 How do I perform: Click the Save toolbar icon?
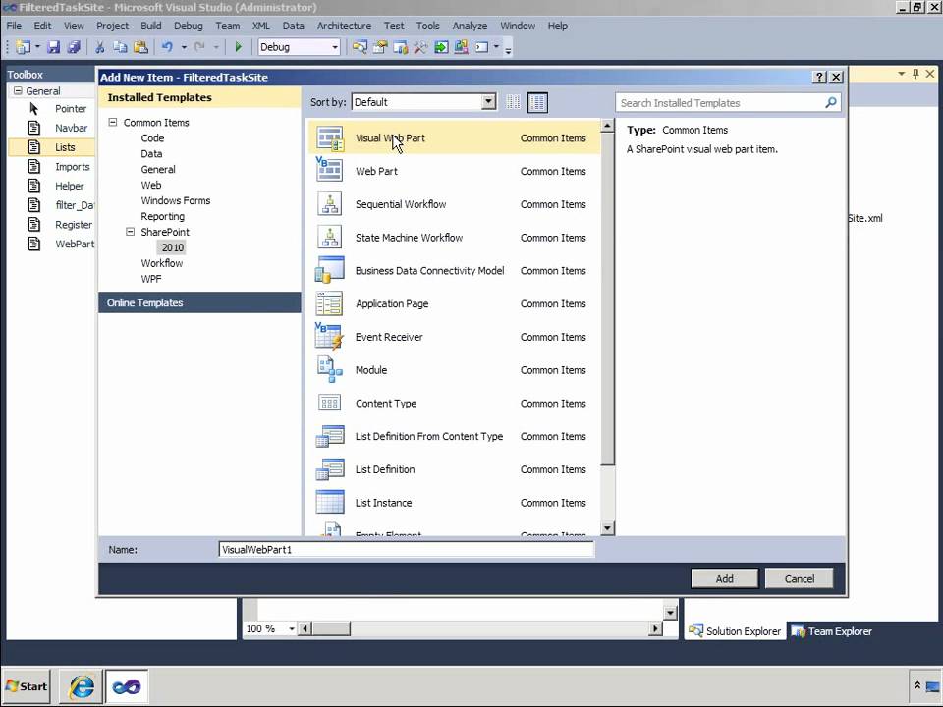point(53,47)
